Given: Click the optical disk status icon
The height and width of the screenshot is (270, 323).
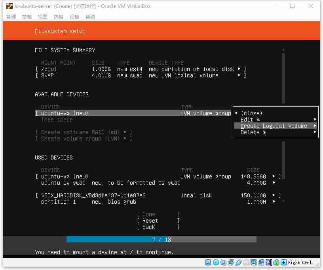Looking at the screenshot, I should 216,262.
